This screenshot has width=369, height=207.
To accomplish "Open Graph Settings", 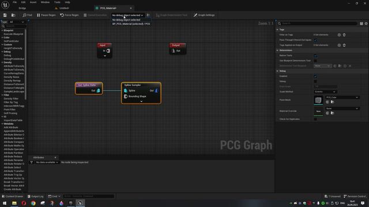I will [204, 15].
